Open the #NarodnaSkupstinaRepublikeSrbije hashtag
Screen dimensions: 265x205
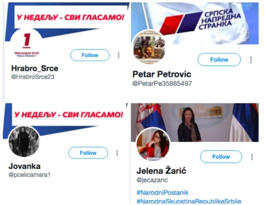coord(189,201)
